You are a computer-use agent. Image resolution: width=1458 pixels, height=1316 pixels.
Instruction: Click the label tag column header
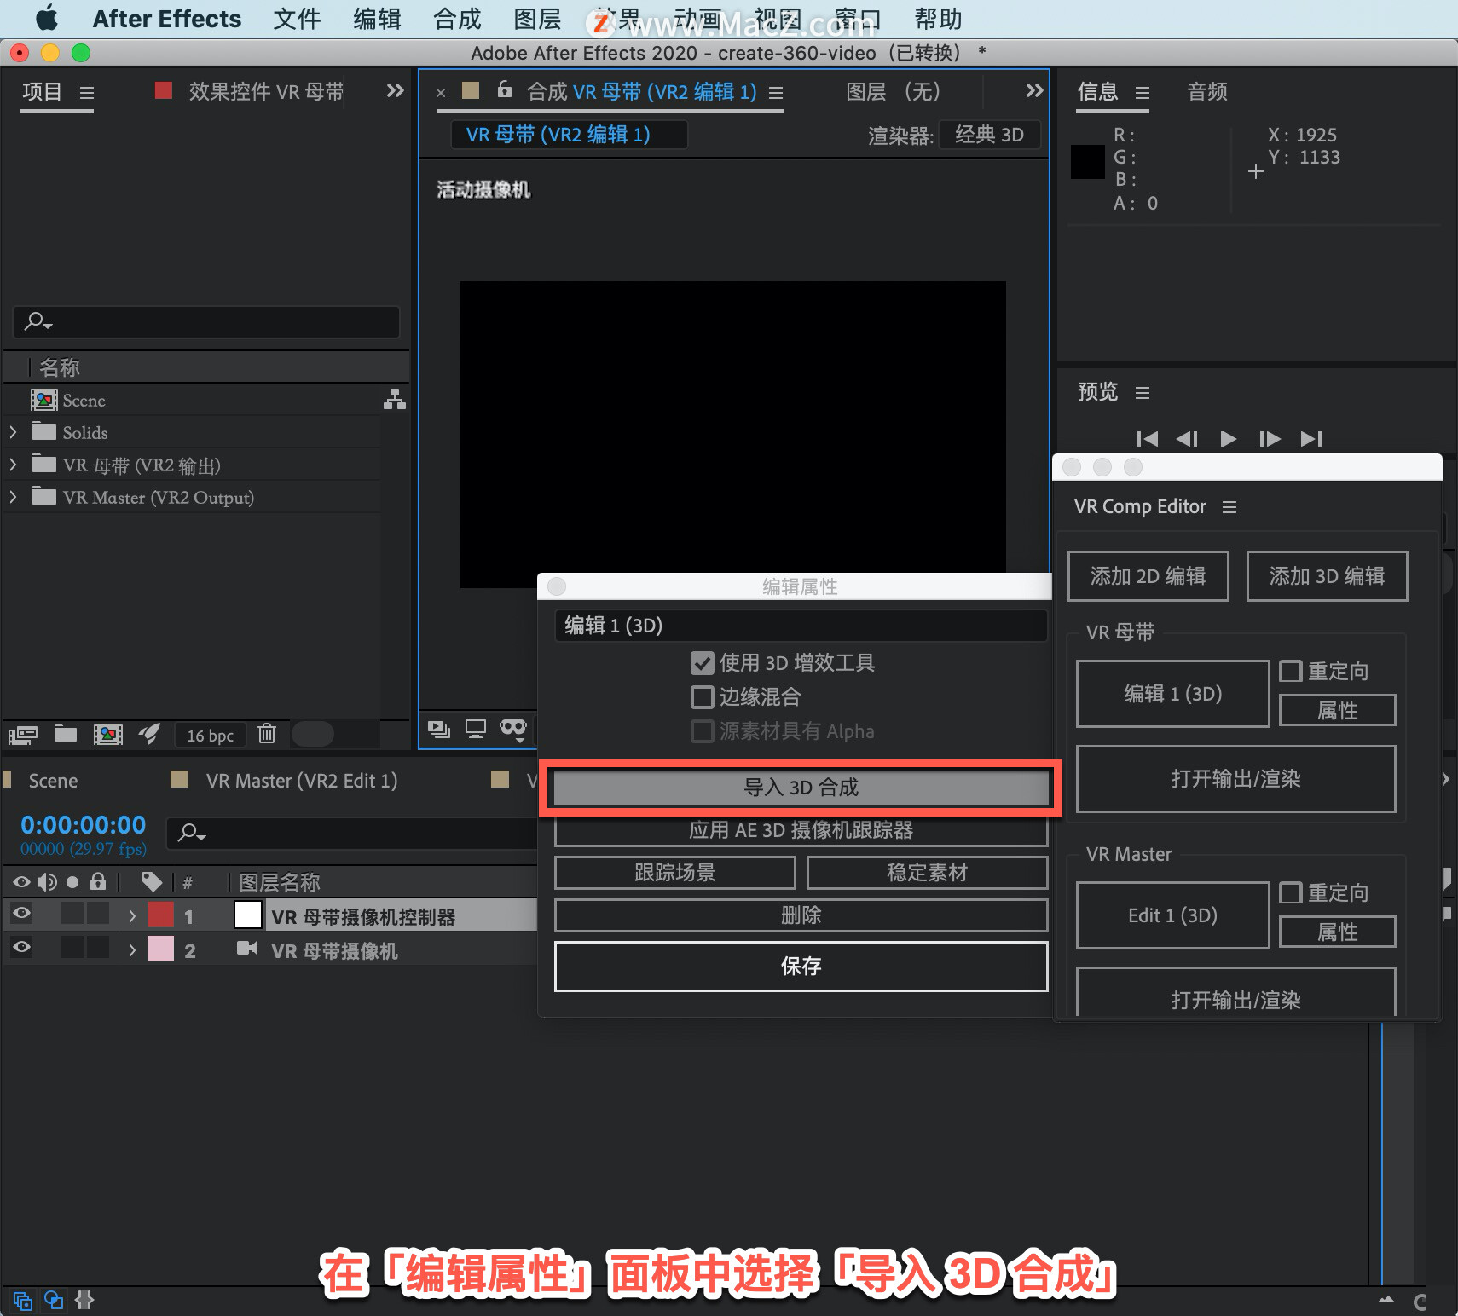[x=152, y=881]
